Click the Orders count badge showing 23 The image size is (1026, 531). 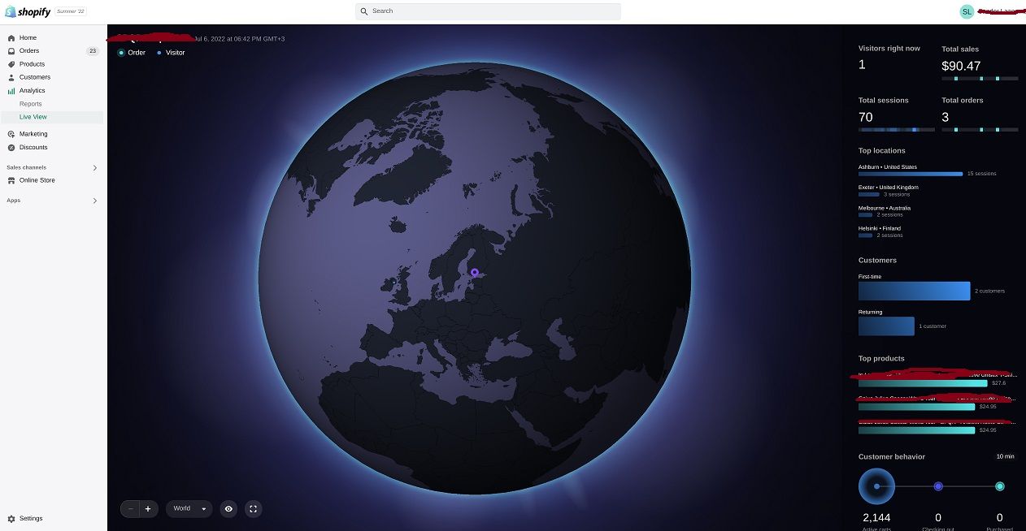tap(93, 51)
